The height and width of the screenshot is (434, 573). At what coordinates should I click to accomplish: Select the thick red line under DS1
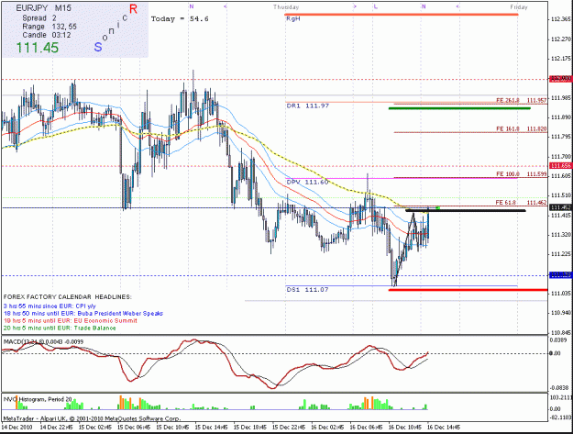coord(468,290)
